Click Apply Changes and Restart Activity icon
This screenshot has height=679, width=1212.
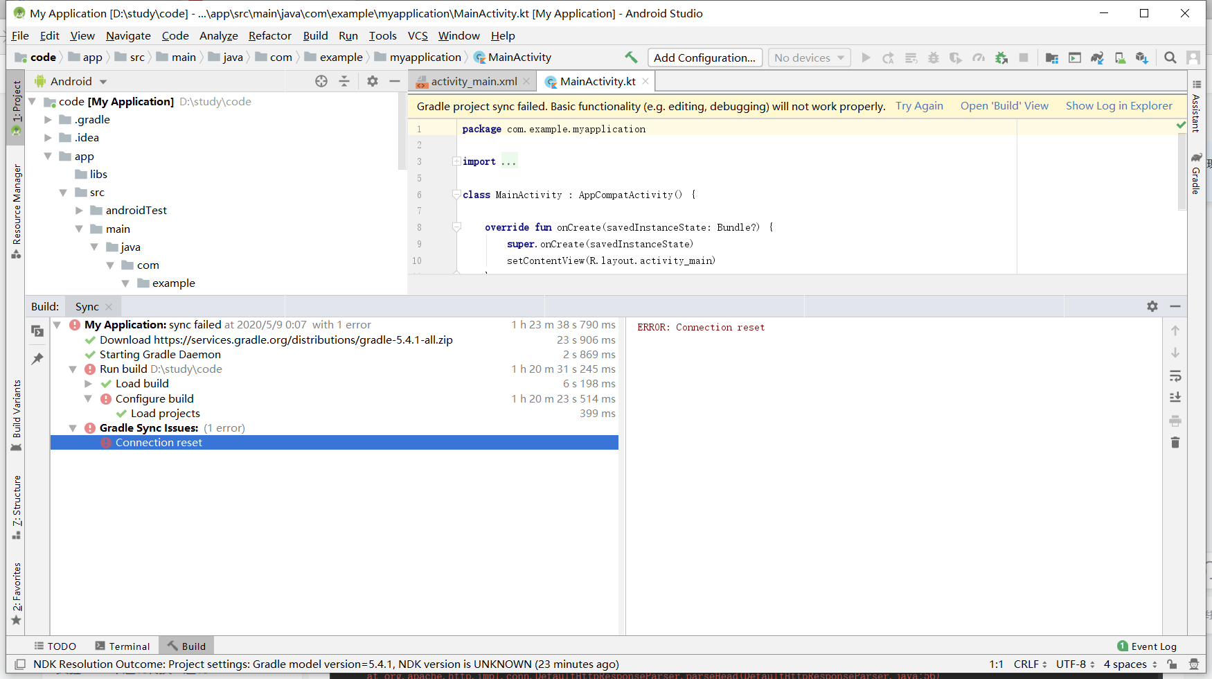[x=889, y=58]
